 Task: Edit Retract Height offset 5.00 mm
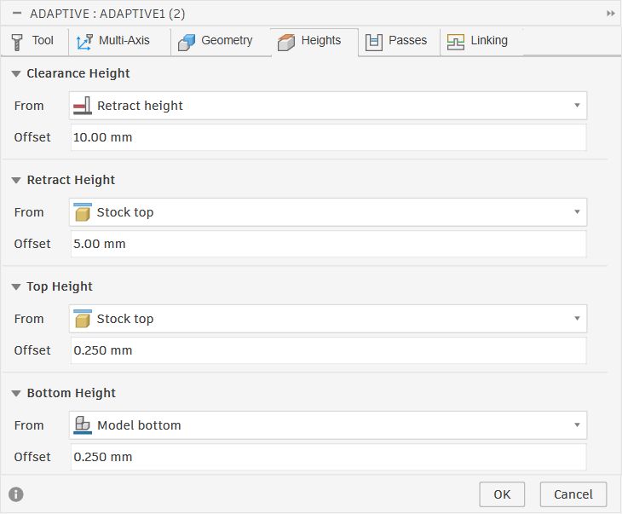coord(328,244)
